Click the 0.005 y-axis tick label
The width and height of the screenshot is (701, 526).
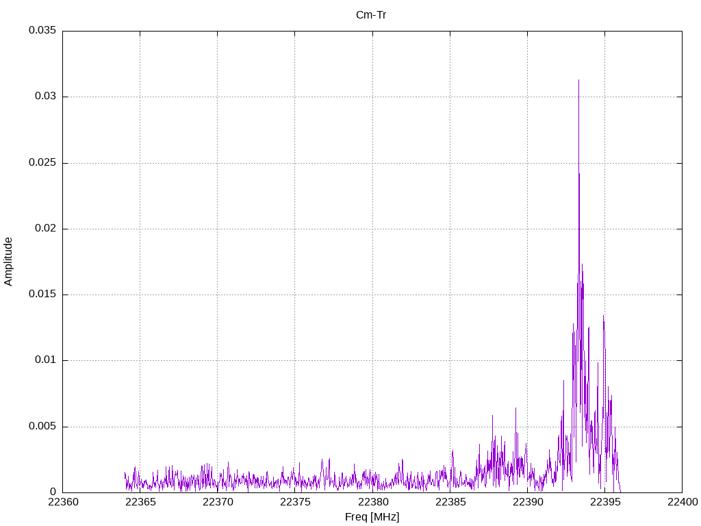[x=42, y=427]
